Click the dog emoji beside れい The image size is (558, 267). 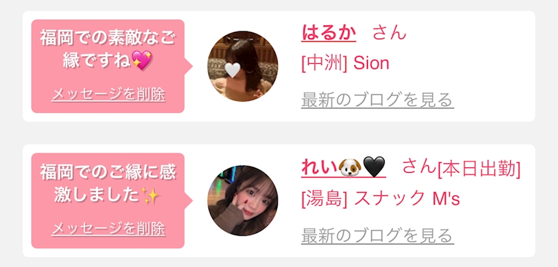pos(349,167)
